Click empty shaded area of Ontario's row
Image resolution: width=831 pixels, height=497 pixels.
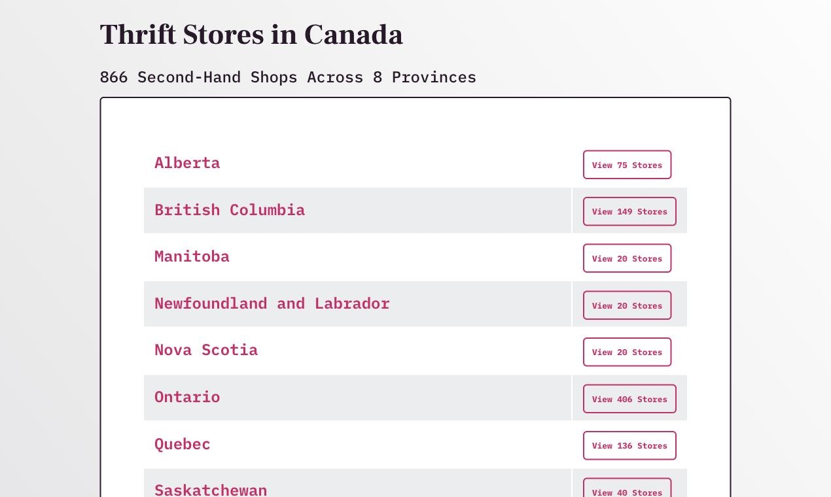[395, 398]
